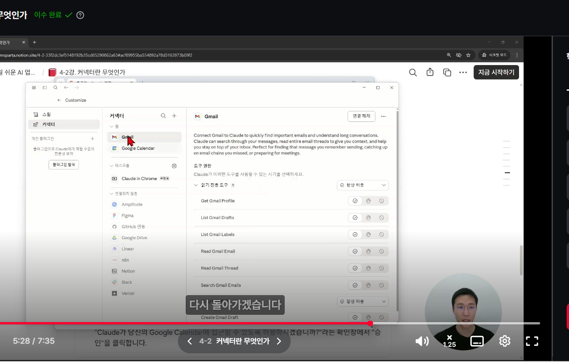The width and height of the screenshot is (569, 362).
Task: Click the 연결 해제 button
Action: [361, 116]
